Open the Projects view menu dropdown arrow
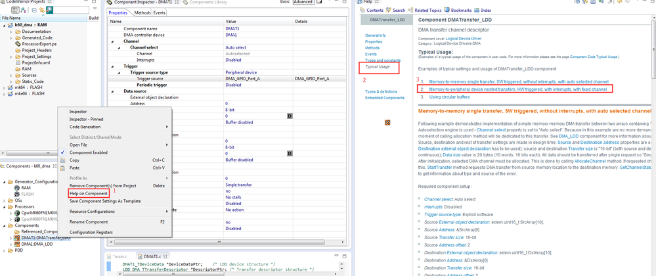 95,9
